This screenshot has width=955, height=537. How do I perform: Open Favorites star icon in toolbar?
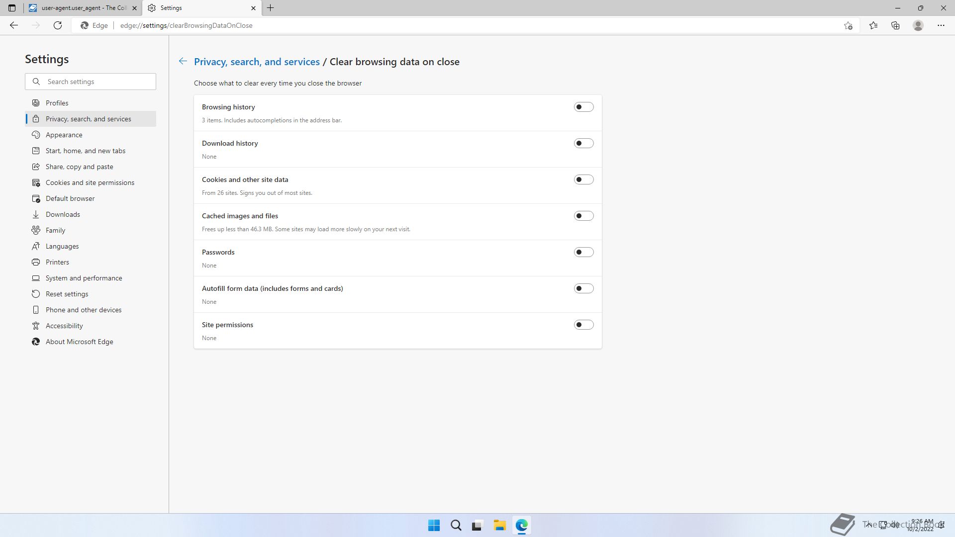click(873, 25)
